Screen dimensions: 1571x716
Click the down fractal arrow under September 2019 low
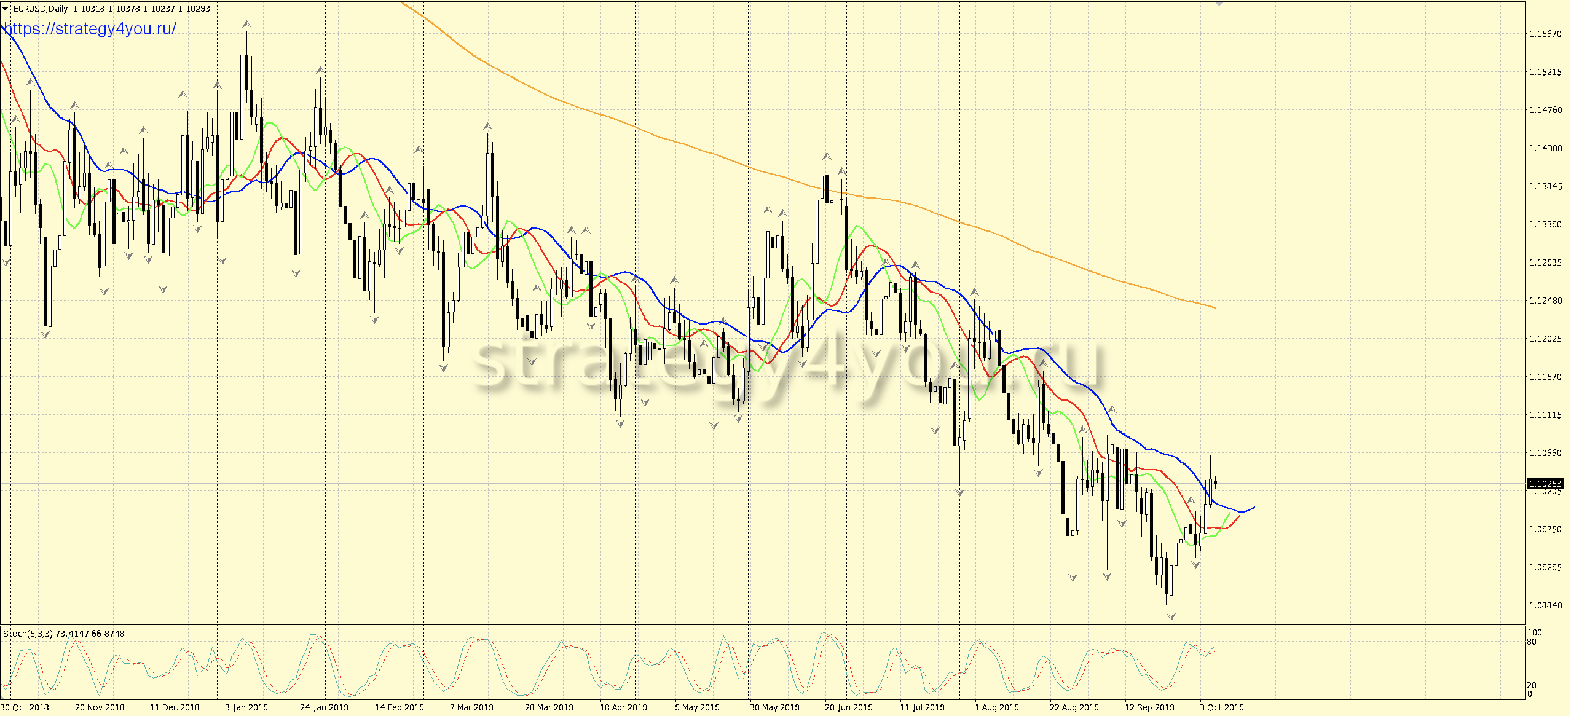point(1171,617)
